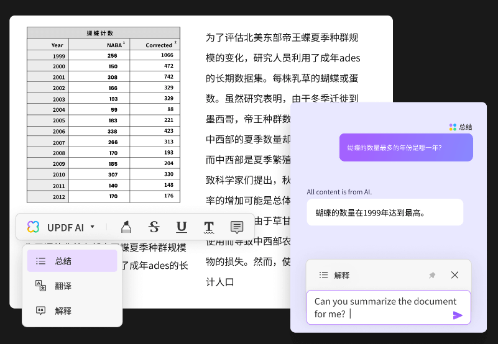Select the squiggly text line icon
Image resolution: width=498 pixels, height=344 pixels.
pos(209,227)
